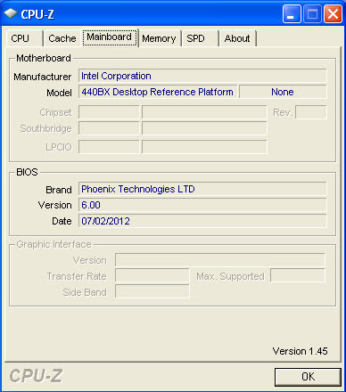Click the Southbridge label

point(46,128)
